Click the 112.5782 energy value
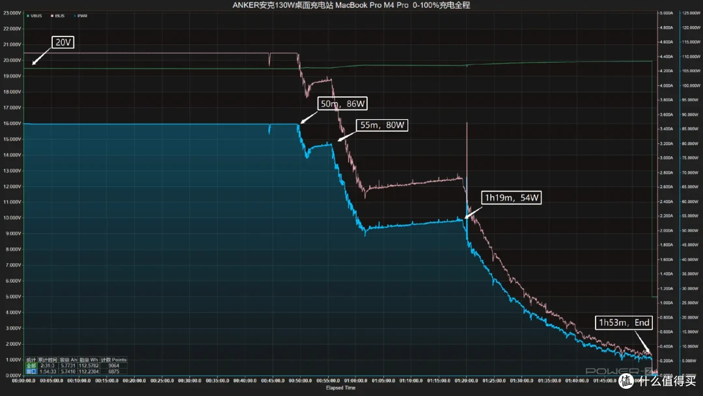 (x=89, y=365)
